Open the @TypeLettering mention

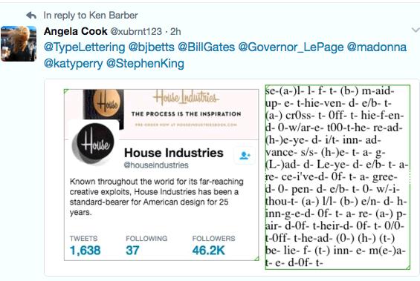click(x=85, y=47)
